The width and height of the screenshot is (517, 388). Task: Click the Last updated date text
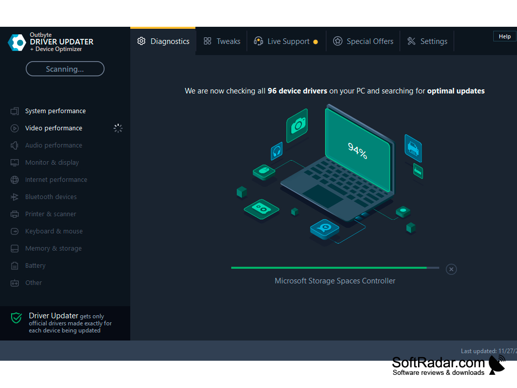click(x=489, y=351)
